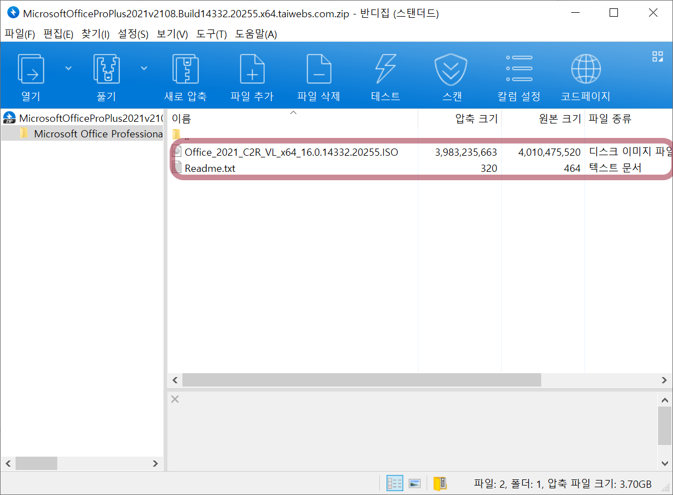Sort by 원본 크기 column header

543,118
